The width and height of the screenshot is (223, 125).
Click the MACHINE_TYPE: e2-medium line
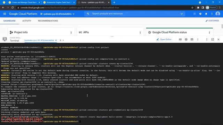[x=14, y=101]
